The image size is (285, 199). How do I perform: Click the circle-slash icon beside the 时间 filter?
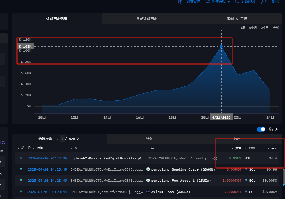[x=29, y=148]
